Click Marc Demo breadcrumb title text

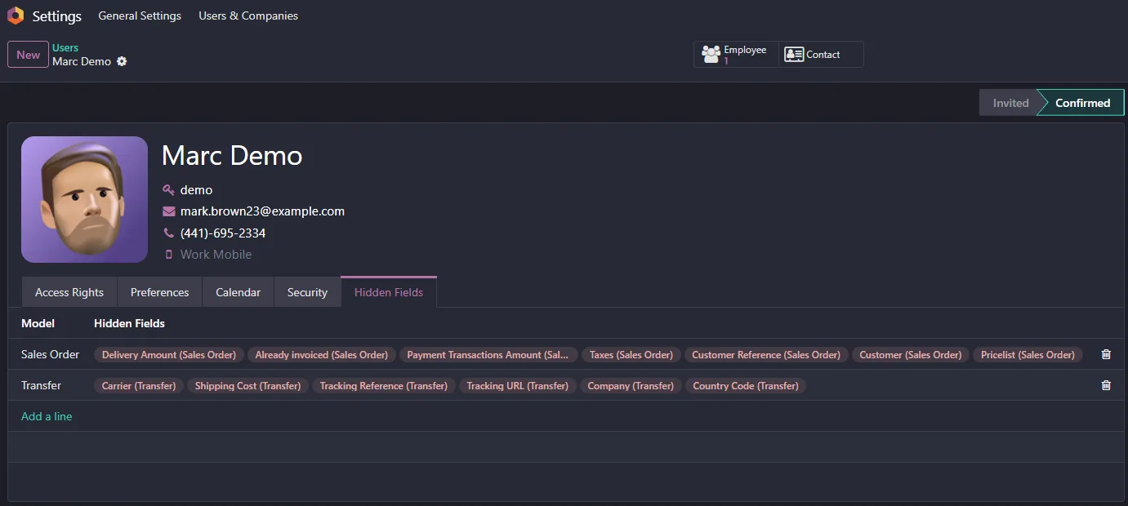click(82, 61)
